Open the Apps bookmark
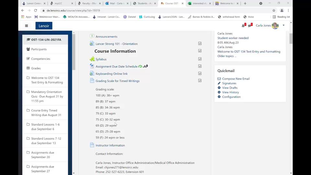This screenshot has width=311, height=175. [x=26, y=17]
